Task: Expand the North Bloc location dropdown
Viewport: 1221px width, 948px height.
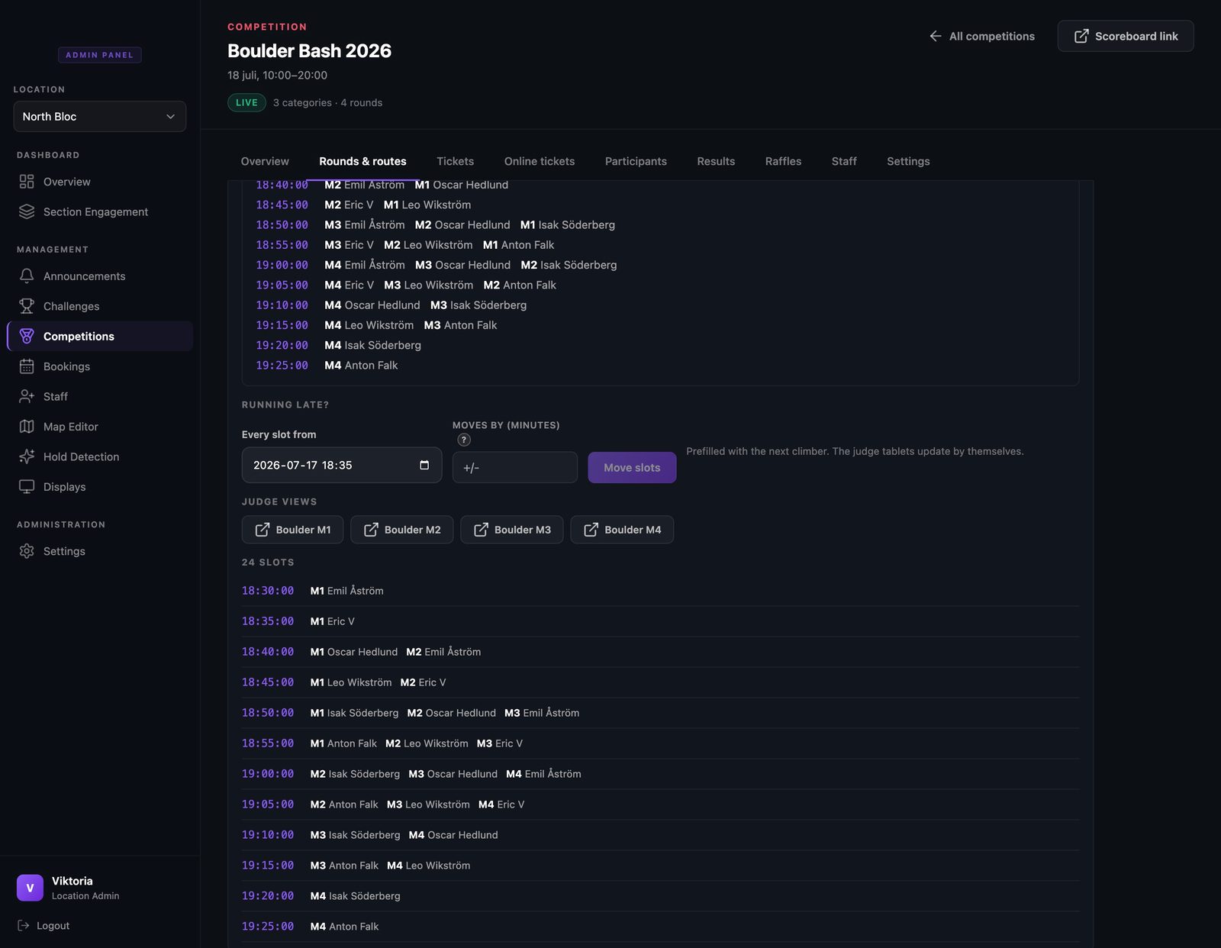Action: tap(100, 116)
